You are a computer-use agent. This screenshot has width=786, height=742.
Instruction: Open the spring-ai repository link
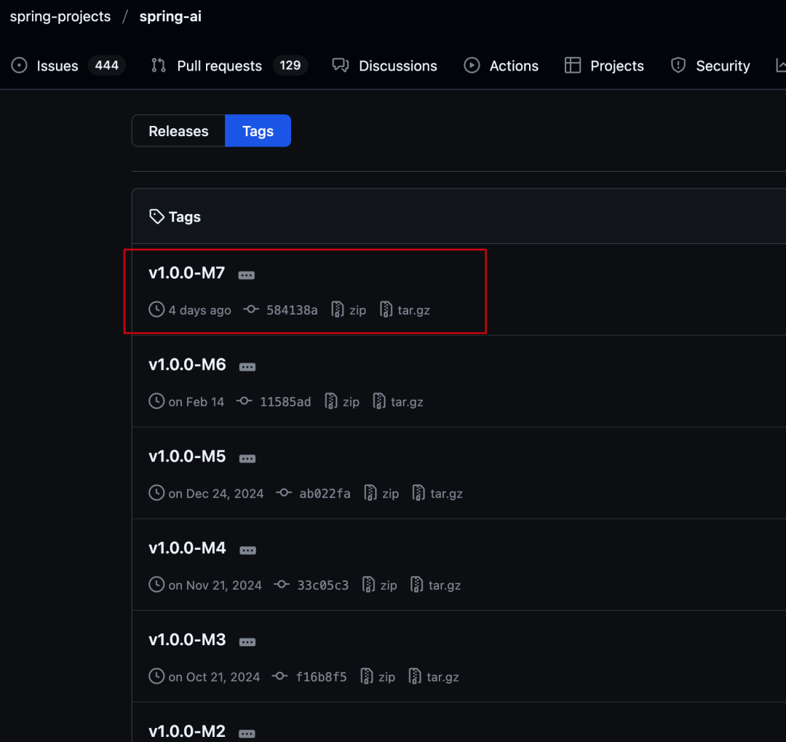coord(170,17)
